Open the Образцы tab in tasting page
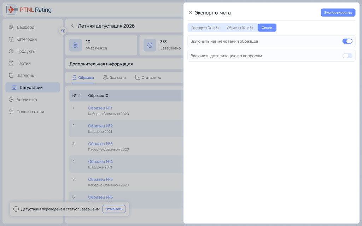The image size is (362, 226). pyautogui.click(x=83, y=77)
